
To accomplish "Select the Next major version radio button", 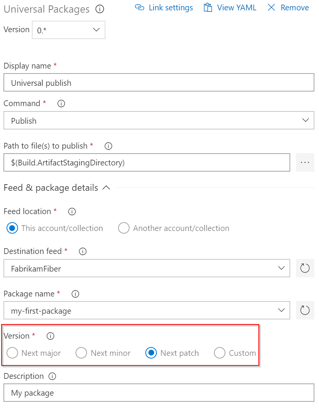I will (x=12, y=353).
